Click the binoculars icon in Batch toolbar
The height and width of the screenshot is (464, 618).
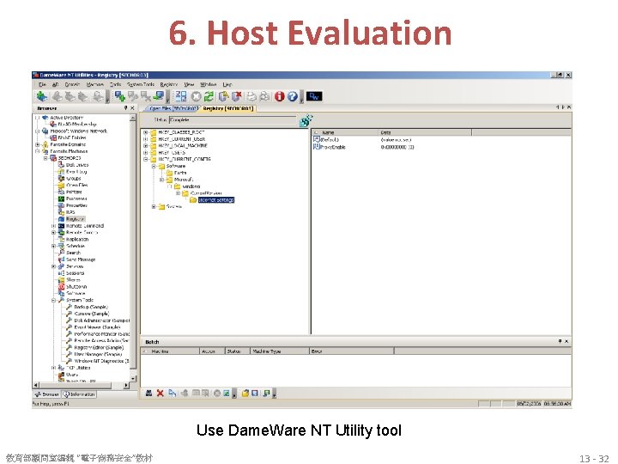(x=148, y=393)
